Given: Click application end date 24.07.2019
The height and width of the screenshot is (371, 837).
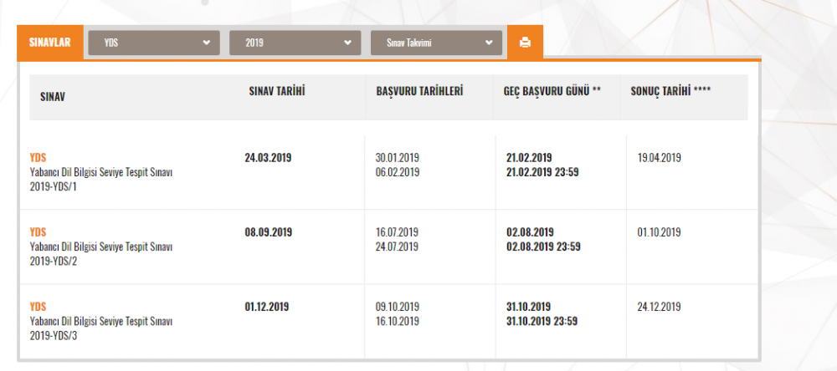Looking at the screenshot, I should pos(397,246).
